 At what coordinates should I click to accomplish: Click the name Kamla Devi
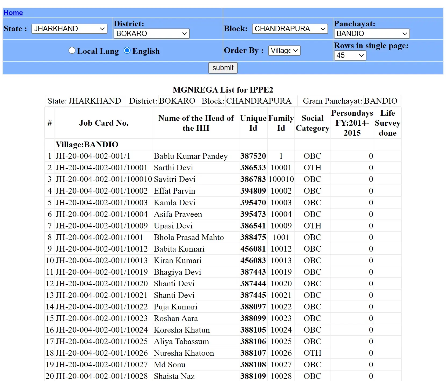pos(174,203)
